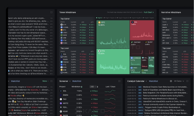Open Catalyst Calendar settings gear
Screen dimensions: 194x116
click(171, 81)
